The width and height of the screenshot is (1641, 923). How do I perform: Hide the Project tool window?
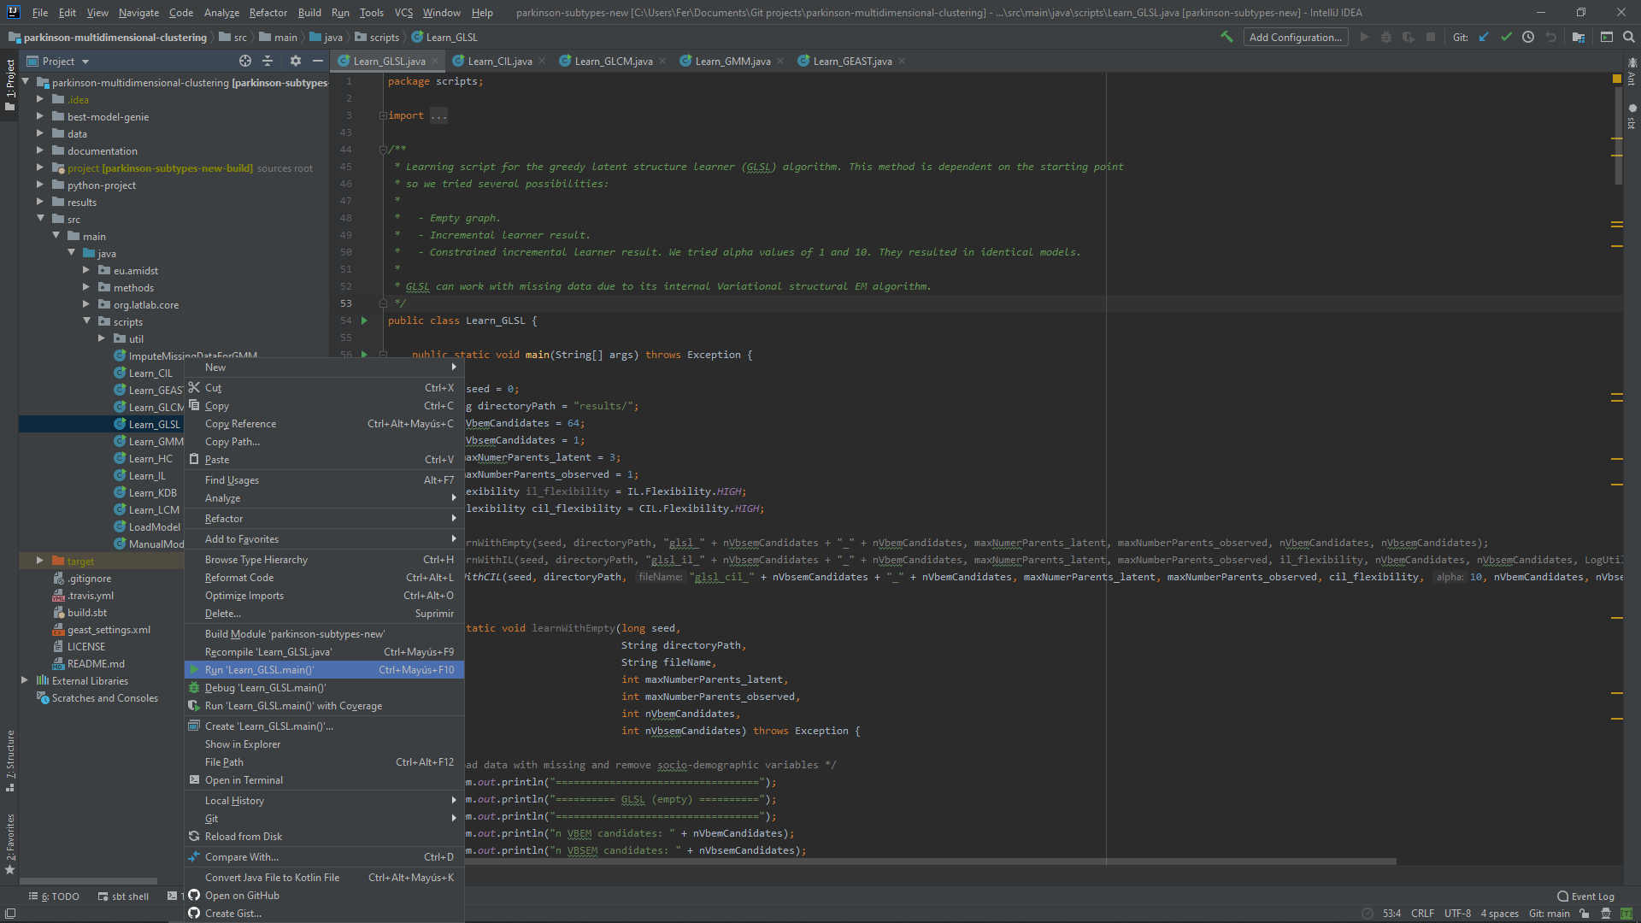[x=317, y=61]
